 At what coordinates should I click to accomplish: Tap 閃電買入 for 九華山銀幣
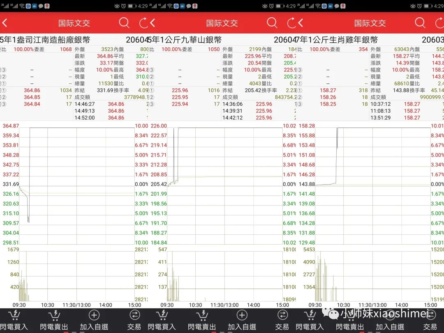point(162,320)
